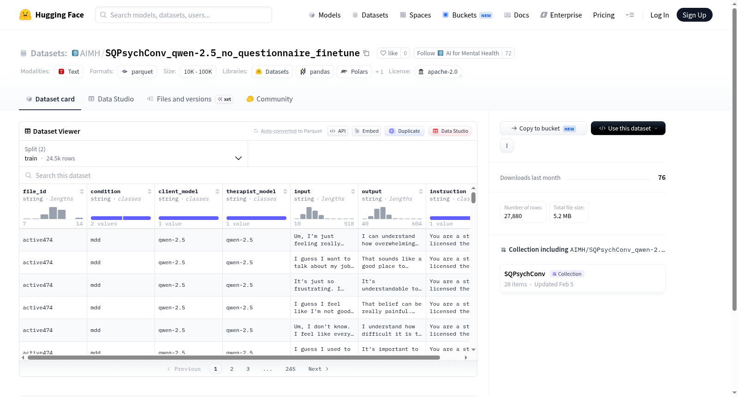Click the search magnifier icon in dataset viewer
This screenshot has width=738, height=397.
tap(29, 176)
